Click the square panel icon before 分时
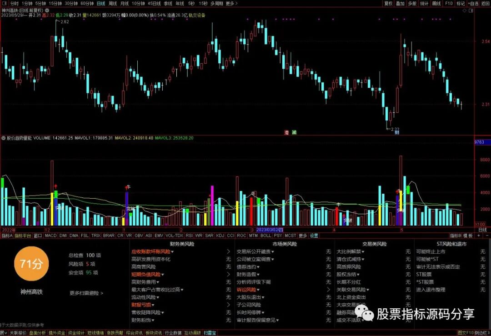The image size is (491, 336). (5, 4)
